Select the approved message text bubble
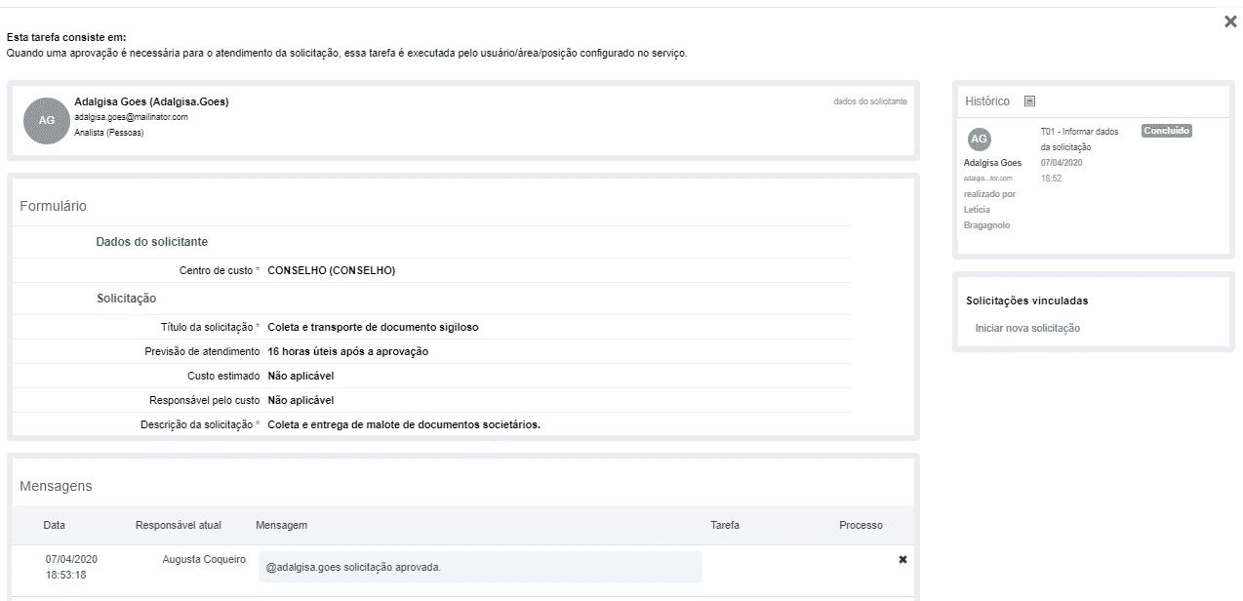 479,567
